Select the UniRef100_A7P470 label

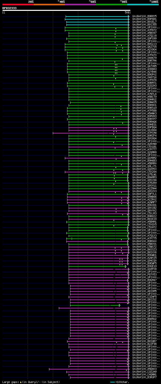[144, 55]
